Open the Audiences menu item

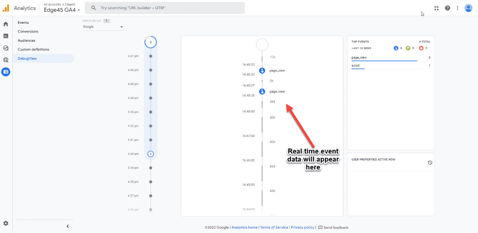[x=26, y=40]
